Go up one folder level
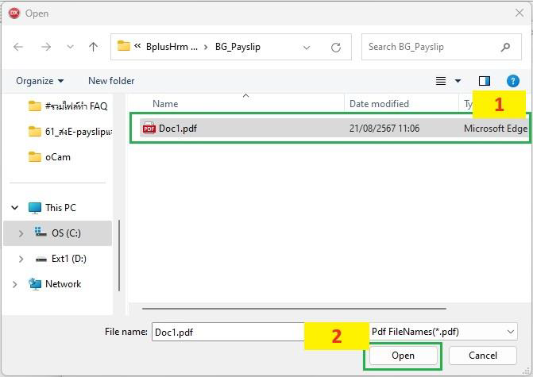The width and height of the screenshot is (533, 377). (x=93, y=47)
